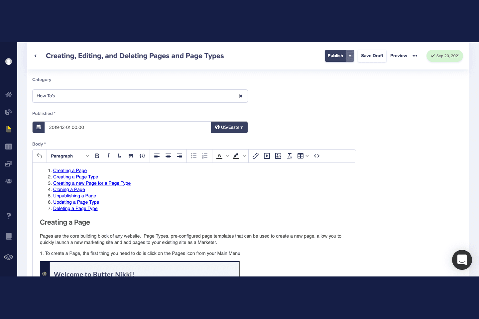Center align the paragraph text
The width and height of the screenshot is (479, 319).
pos(168,156)
